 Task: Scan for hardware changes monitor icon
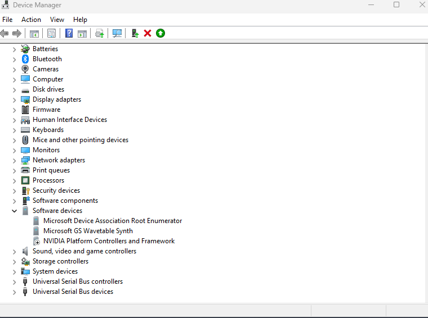117,34
